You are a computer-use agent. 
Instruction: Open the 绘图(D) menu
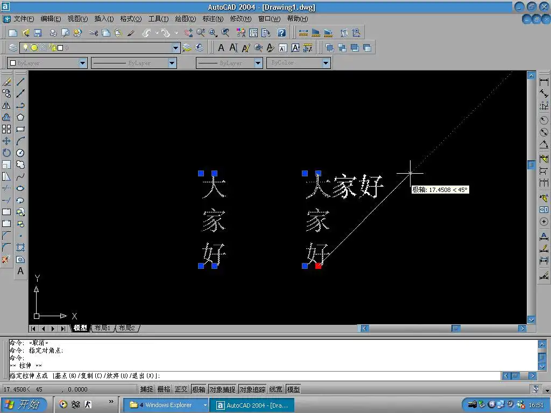185,19
